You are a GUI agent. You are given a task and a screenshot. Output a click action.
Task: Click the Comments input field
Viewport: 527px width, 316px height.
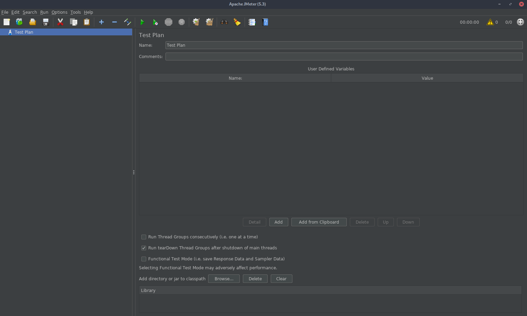pyautogui.click(x=344, y=57)
